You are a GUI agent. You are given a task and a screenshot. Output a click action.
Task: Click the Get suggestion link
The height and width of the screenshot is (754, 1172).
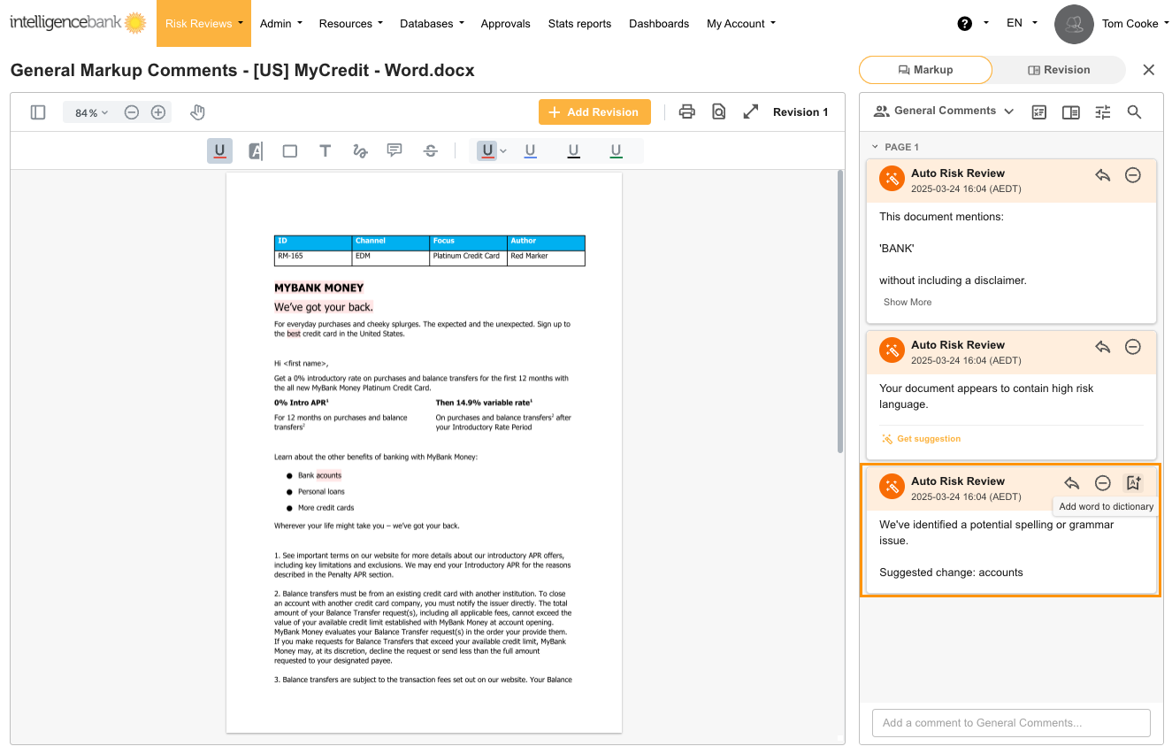[921, 439]
